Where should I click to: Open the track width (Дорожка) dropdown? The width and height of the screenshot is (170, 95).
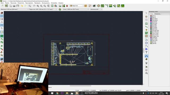click(x=14, y=9)
